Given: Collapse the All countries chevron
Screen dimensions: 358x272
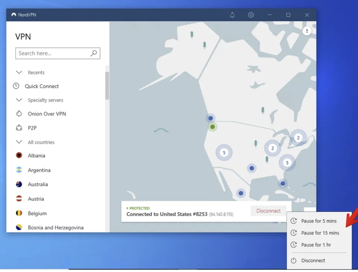Looking at the screenshot, I should (19, 142).
